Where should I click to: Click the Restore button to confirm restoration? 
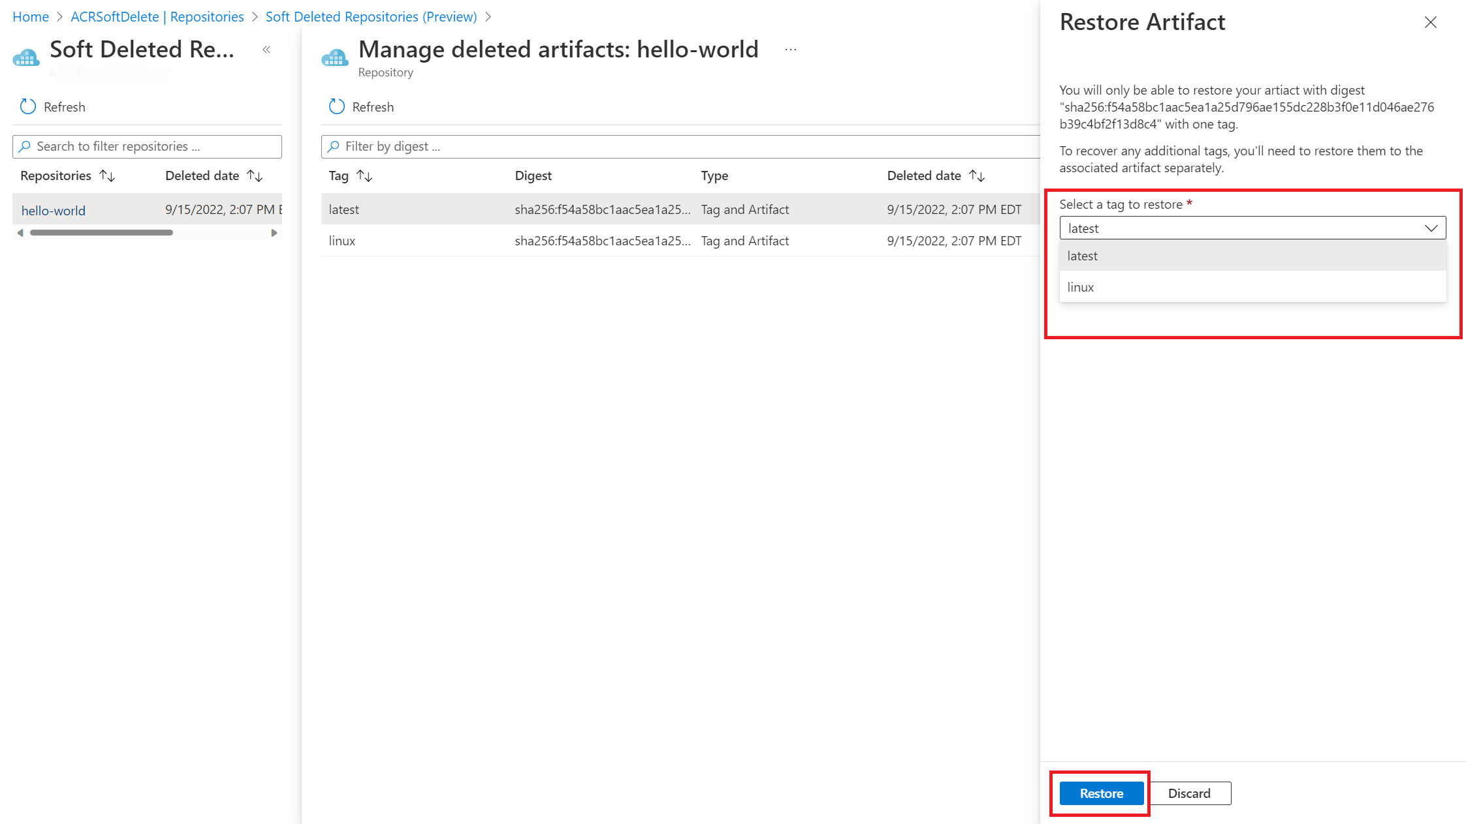click(x=1100, y=793)
